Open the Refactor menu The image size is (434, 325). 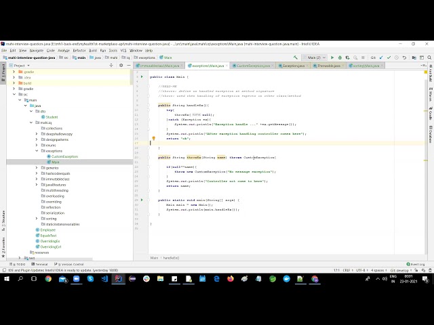[79, 51]
